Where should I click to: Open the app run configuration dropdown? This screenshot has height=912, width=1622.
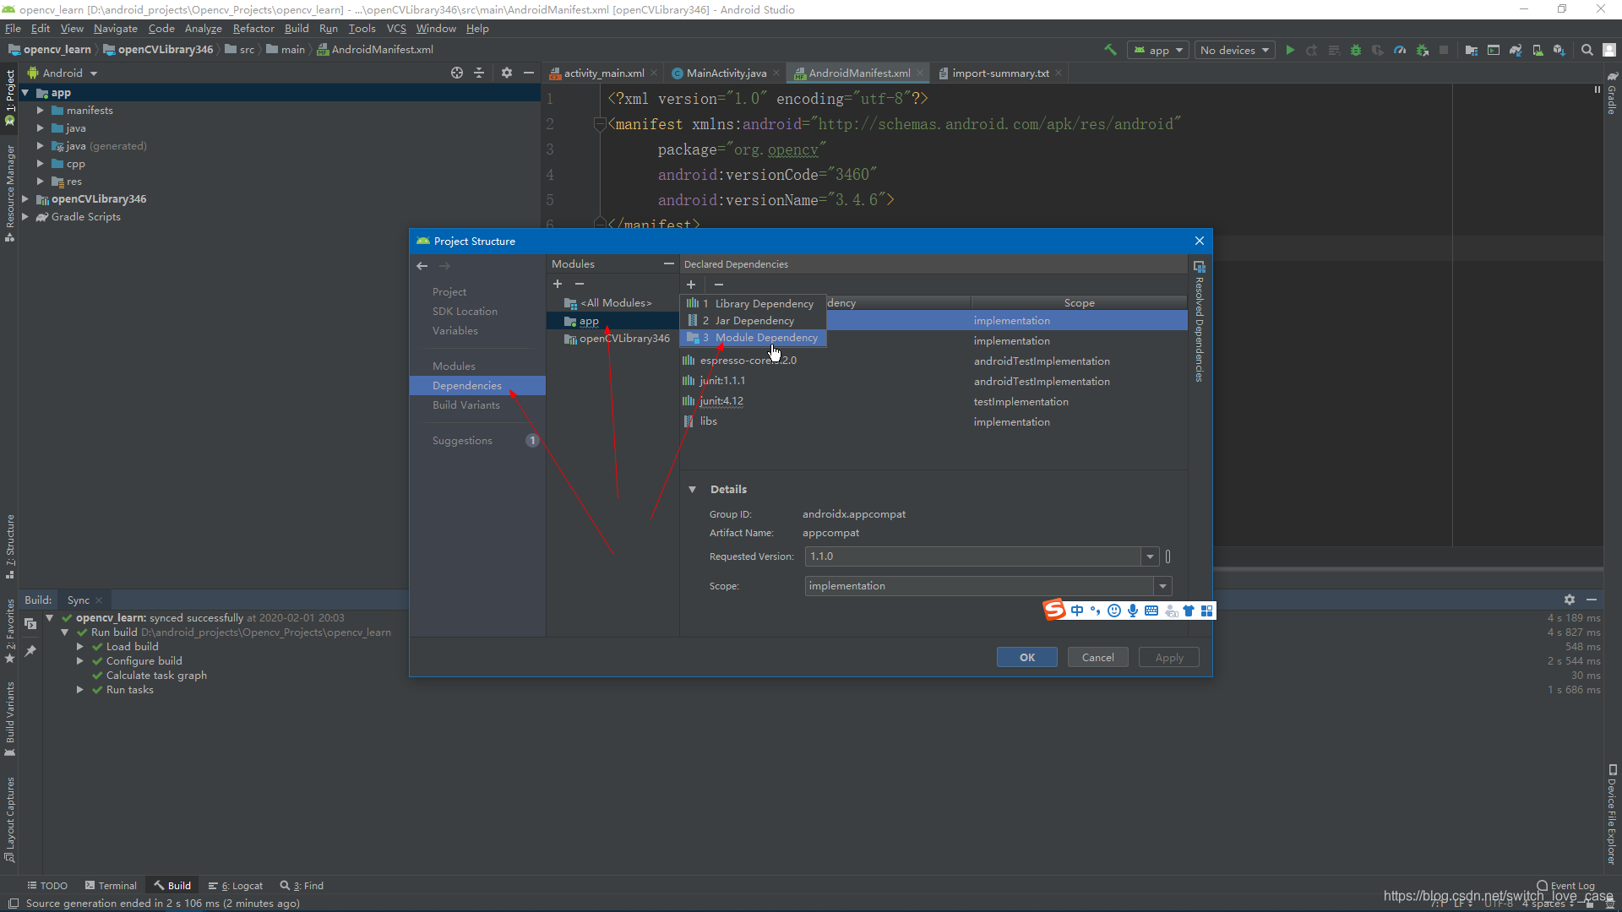pos(1158,50)
